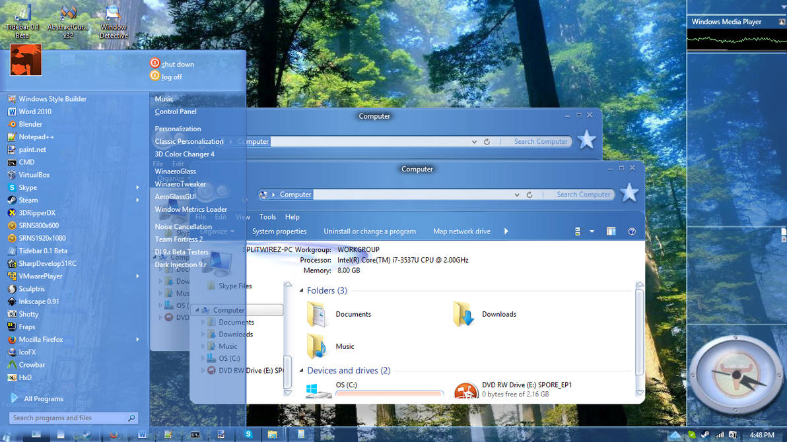Screen dimensions: 787x442
Task: Open Notepad++ in the Start menu
Action: click(x=31, y=137)
